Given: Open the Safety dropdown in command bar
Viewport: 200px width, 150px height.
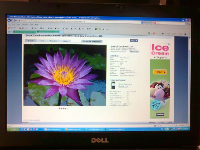Looking at the screenshot, I should (x=175, y=34).
